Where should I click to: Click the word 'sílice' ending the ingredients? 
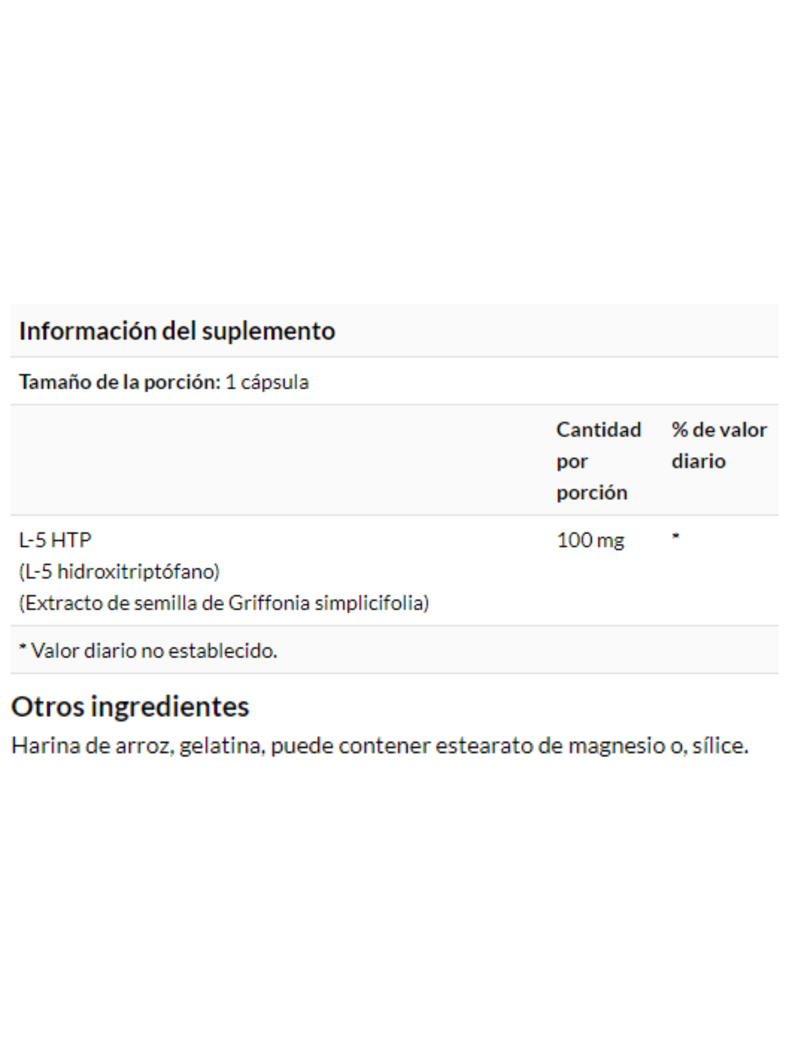(x=717, y=745)
